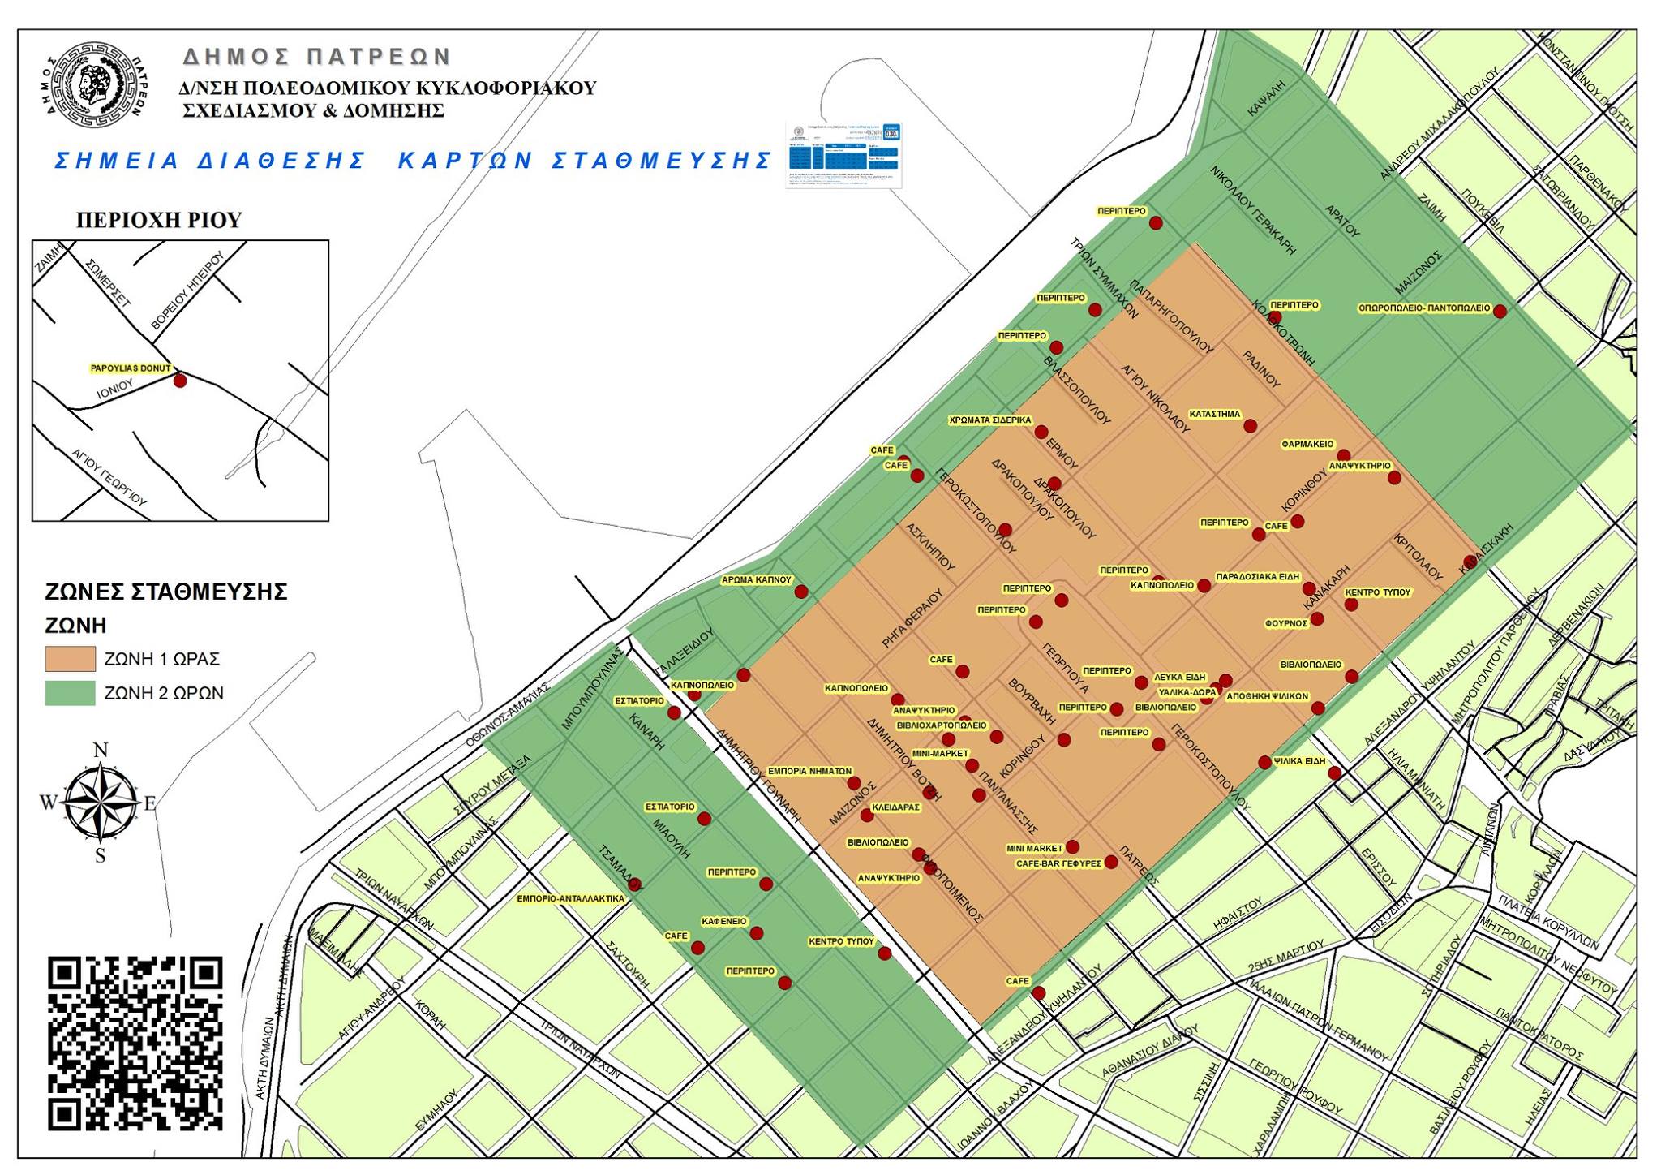Select the ΧΡΩΜΑΤΑ ΣΙΔΕΡΙΚΑ location dot

[1041, 433]
